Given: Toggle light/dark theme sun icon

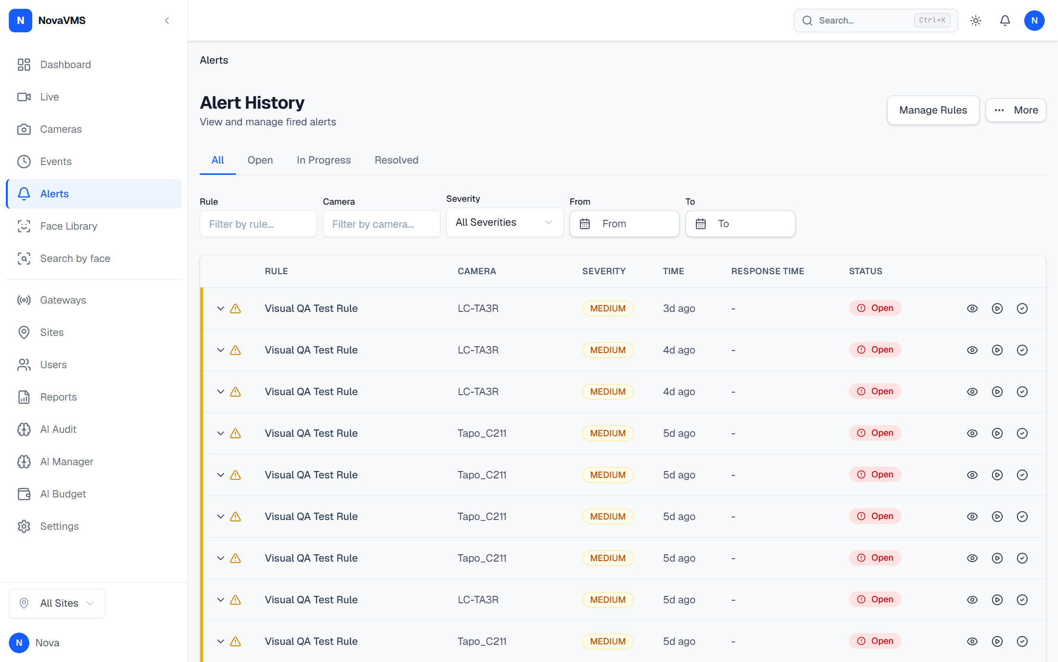Looking at the screenshot, I should click(x=976, y=21).
